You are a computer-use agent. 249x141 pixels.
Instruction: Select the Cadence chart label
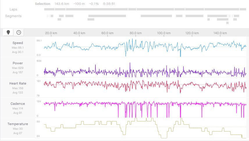tap(18, 104)
